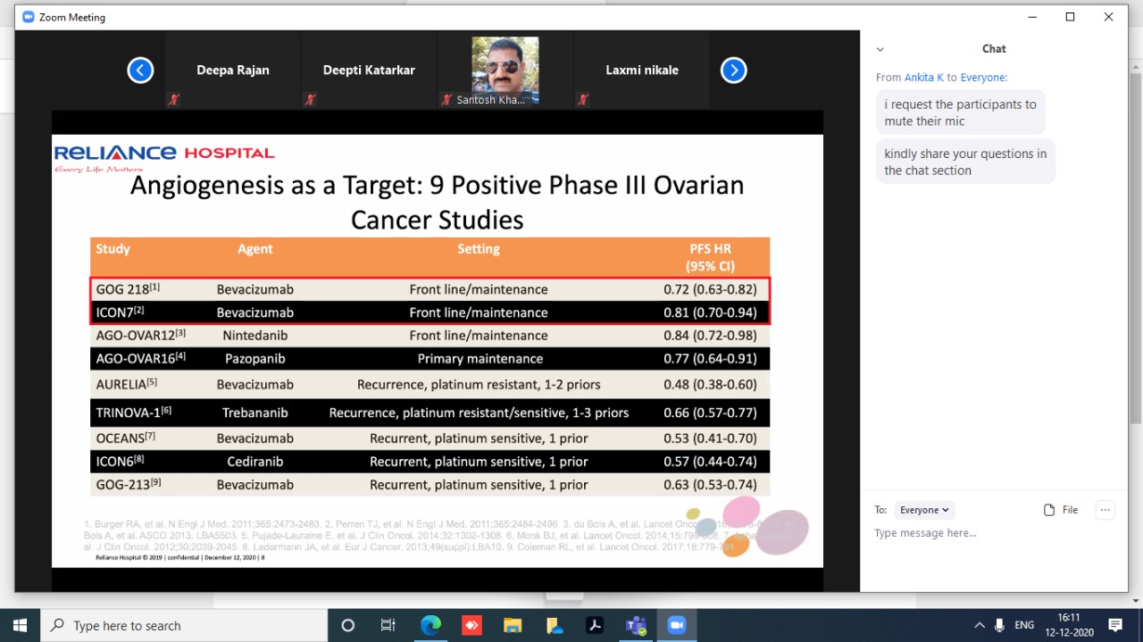This screenshot has height=642, width=1143.
Task: Click Deepa Rajan's muted microphone indicator
Action: click(x=173, y=100)
